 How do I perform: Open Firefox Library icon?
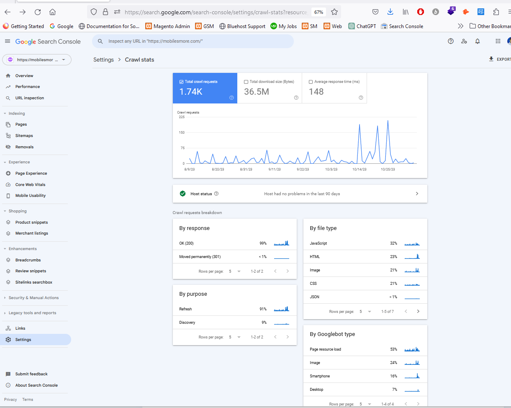point(406,12)
